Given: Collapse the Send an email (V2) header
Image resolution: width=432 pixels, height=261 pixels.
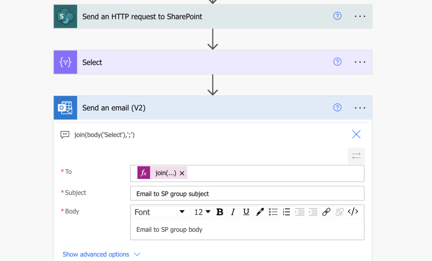Looking at the screenshot, I should click(213, 108).
